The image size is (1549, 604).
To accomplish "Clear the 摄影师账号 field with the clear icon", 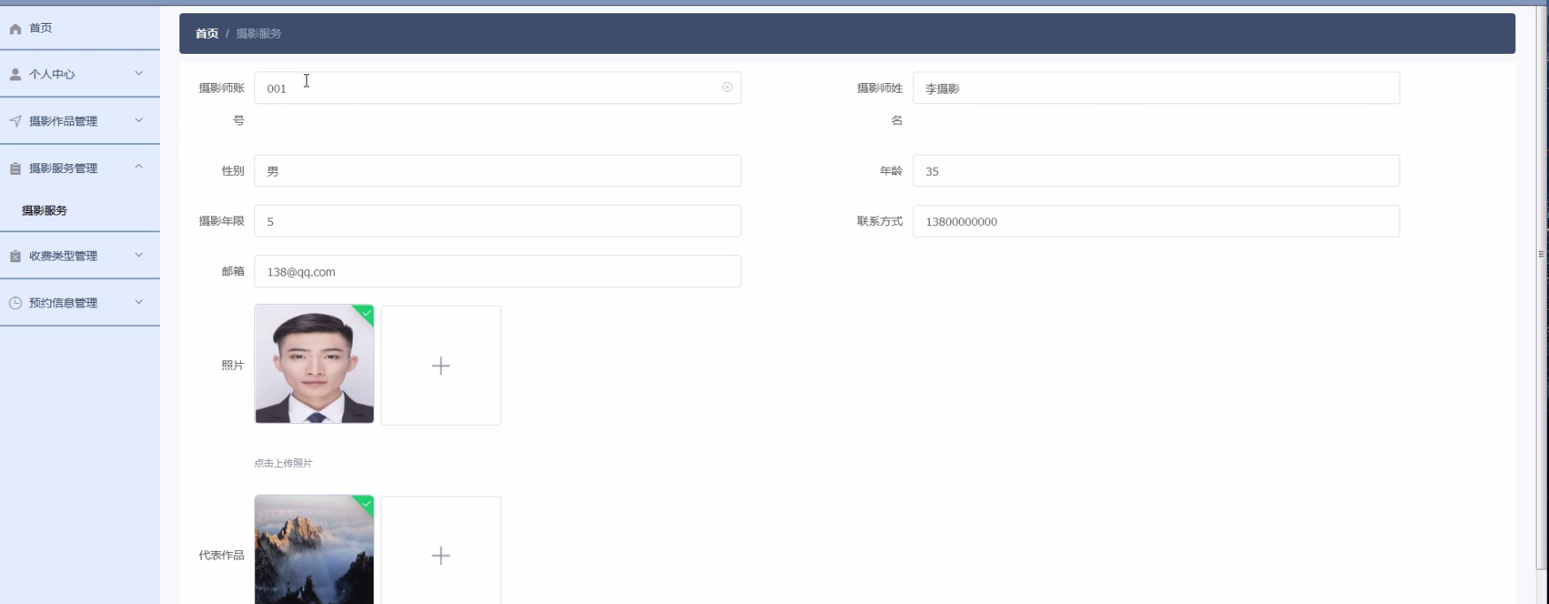I will (x=727, y=87).
